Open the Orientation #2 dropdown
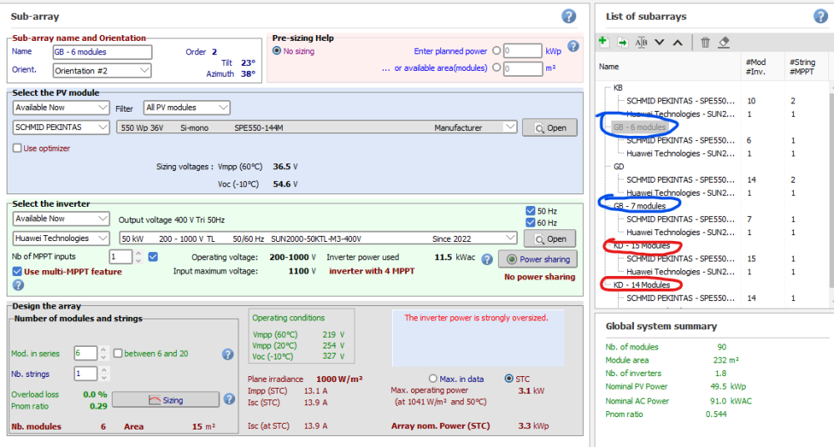This screenshot has width=834, height=447. (x=102, y=70)
